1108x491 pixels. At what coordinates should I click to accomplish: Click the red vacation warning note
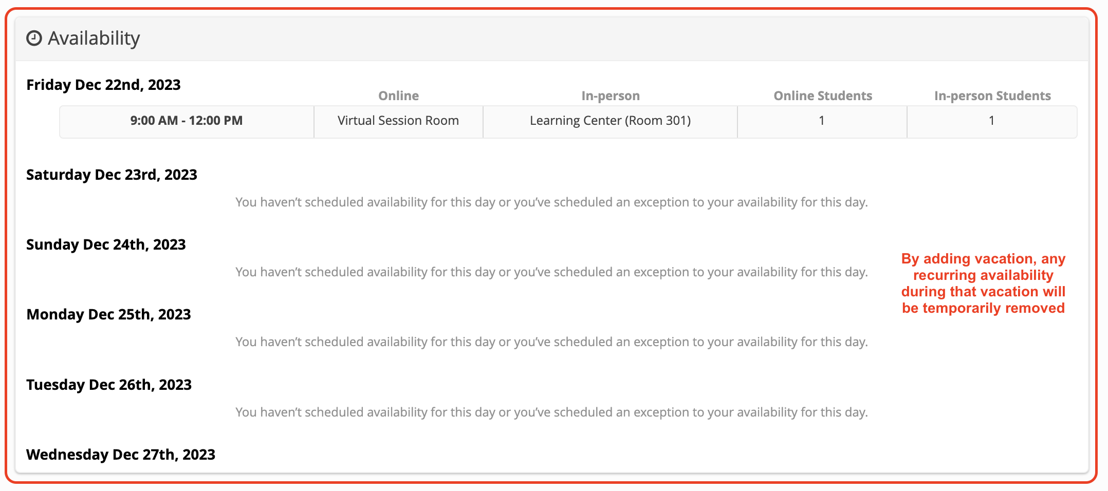983,284
